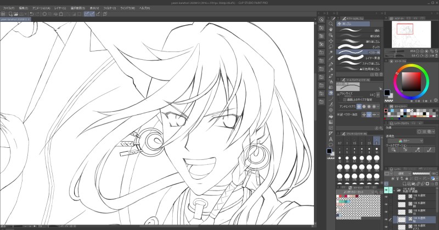Select the Lasso selection tool
The height and width of the screenshot is (230, 439).
[x=331, y=47]
